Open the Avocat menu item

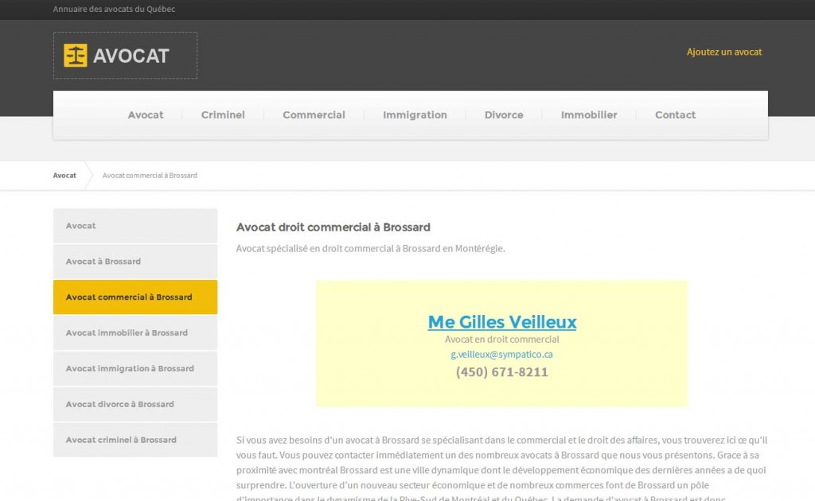click(x=145, y=115)
